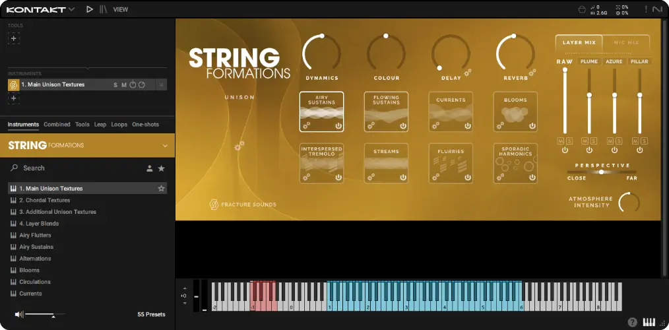
Task: Switch to the Layer Mix tab
Action: click(x=579, y=43)
